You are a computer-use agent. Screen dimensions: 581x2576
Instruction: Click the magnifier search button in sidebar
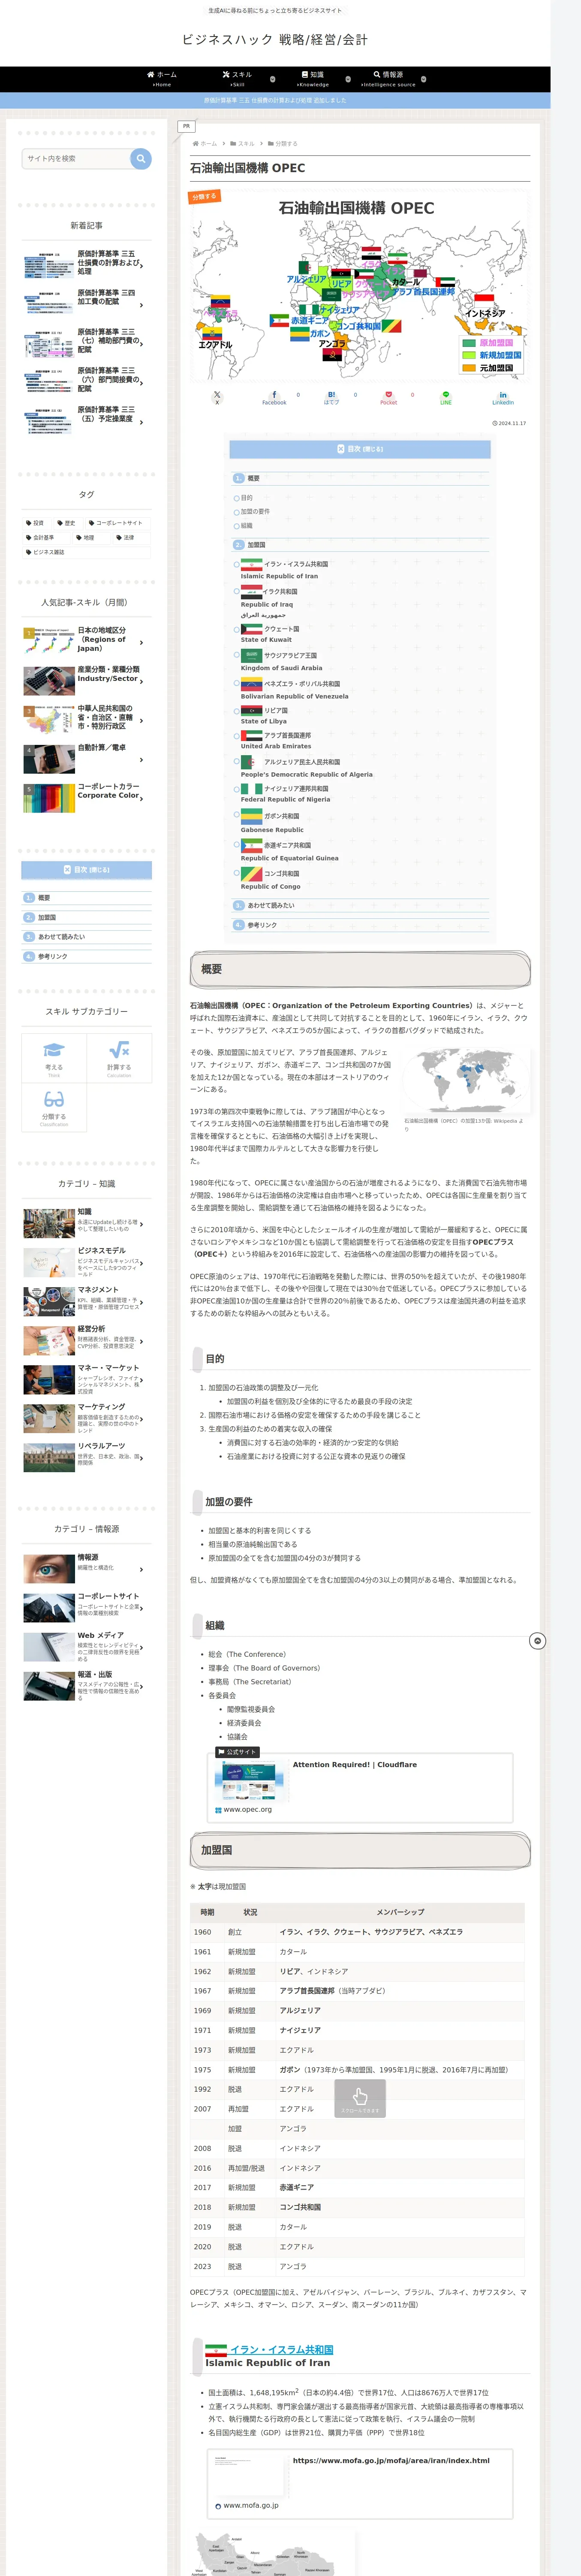point(141,158)
